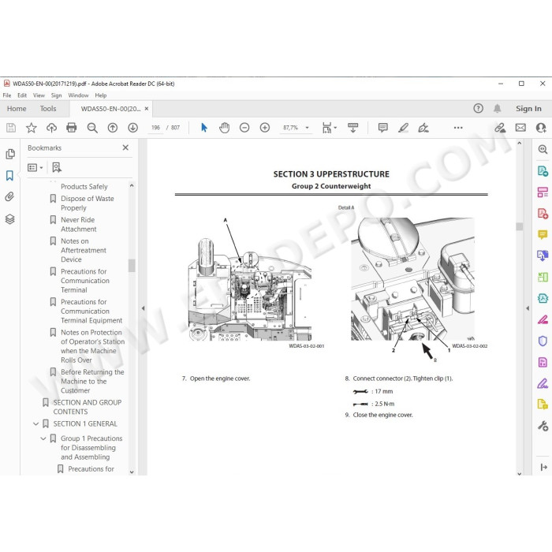Click bookmarks scroll down arrow
Viewport: 552px width, 552px height.
click(x=132, y=472)
